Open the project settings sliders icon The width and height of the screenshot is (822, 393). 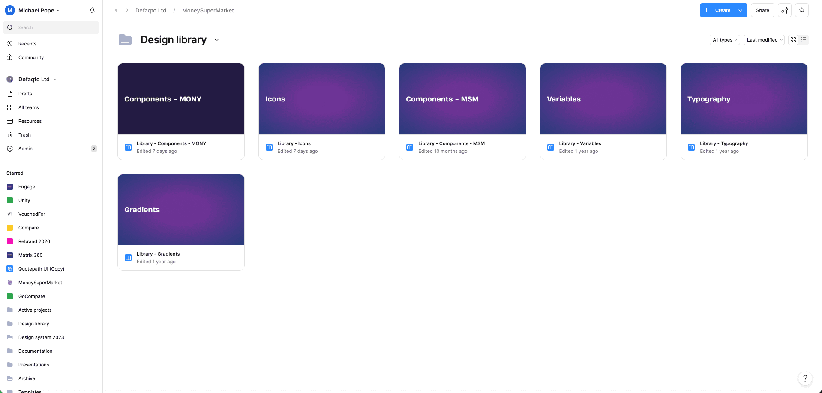(785, 10)
